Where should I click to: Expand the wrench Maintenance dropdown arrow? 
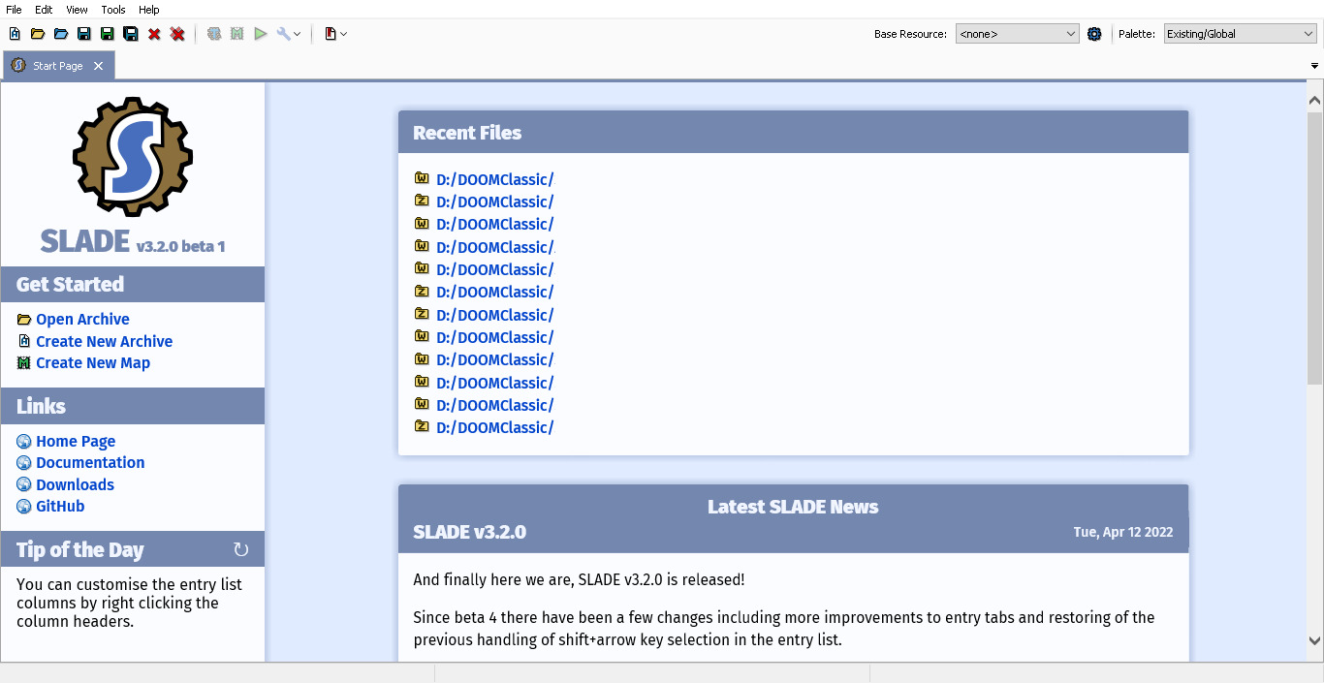pos(297,34)
